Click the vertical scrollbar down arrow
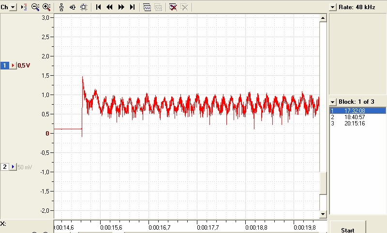 [323, 214]
